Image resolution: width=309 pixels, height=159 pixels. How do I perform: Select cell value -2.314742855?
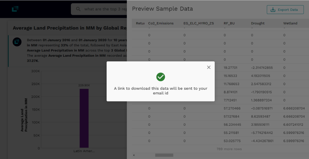click(262, 68)
